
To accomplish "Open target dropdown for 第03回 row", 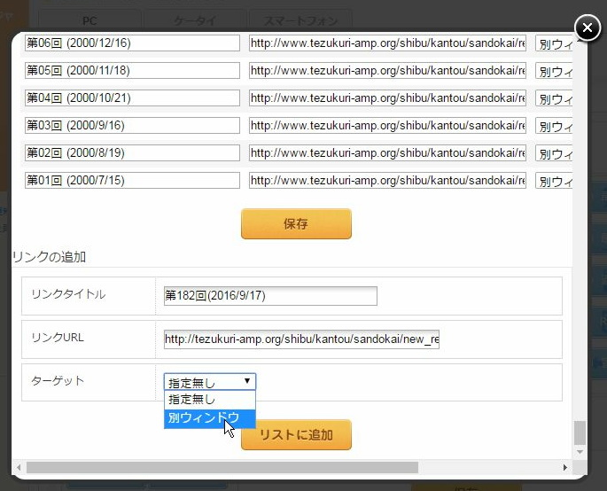I will pos(555,126).
